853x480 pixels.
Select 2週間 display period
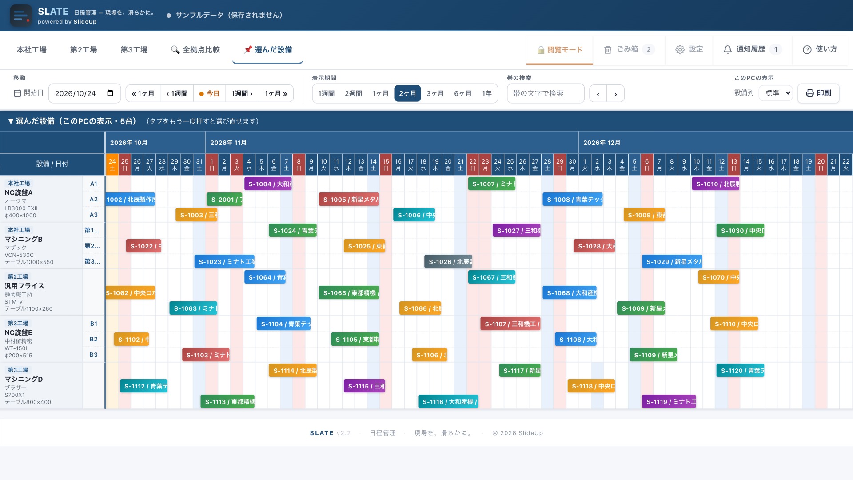(x=353, y=94)
